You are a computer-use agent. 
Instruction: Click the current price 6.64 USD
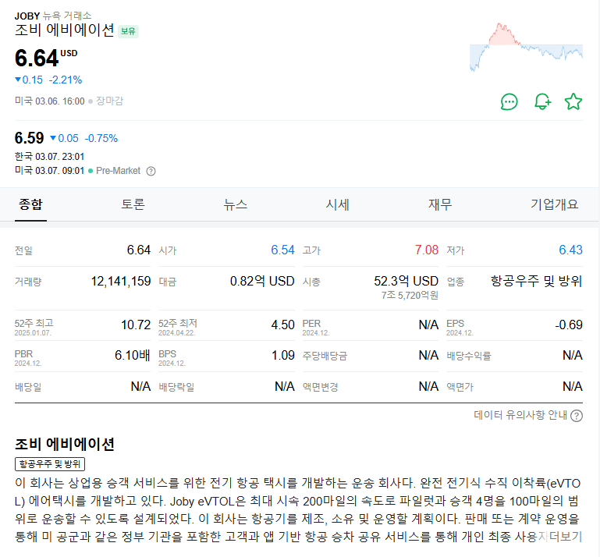coord(46,59)
